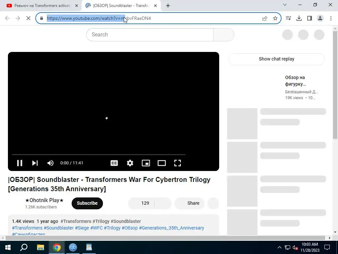
Task: Like the video showing 129 likes
Action: click(141, 203)
